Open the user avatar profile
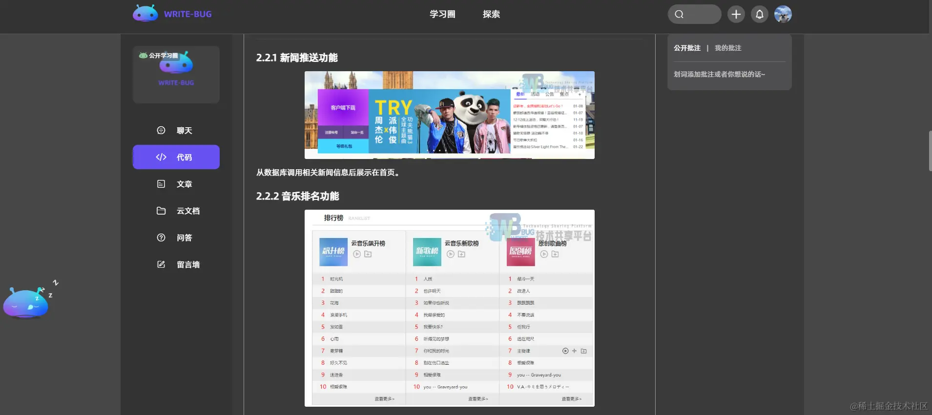 tap(783, 14)
